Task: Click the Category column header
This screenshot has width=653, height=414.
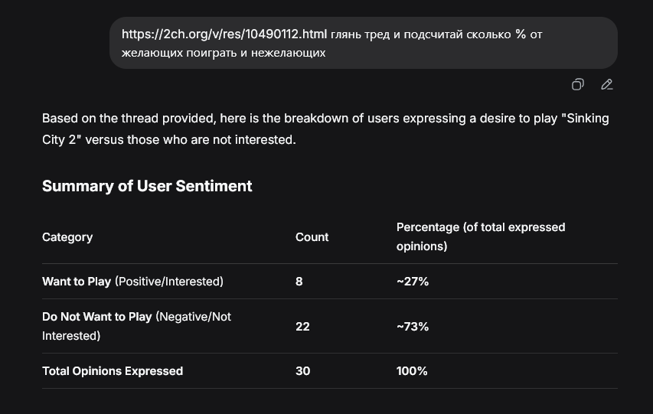Action: [x=67, y=237]
